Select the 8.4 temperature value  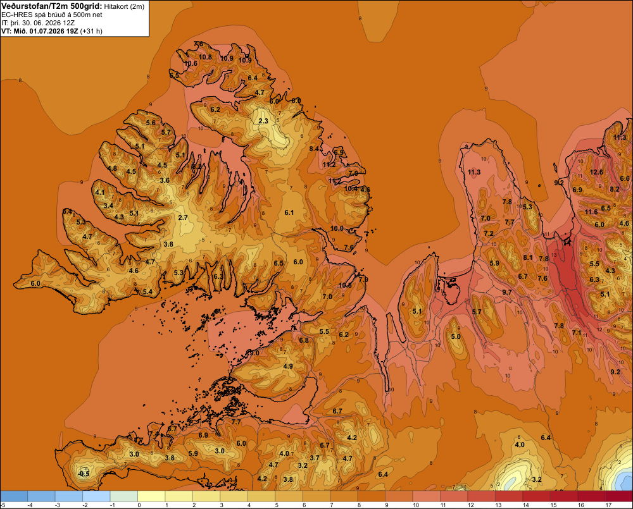[314, 149]
